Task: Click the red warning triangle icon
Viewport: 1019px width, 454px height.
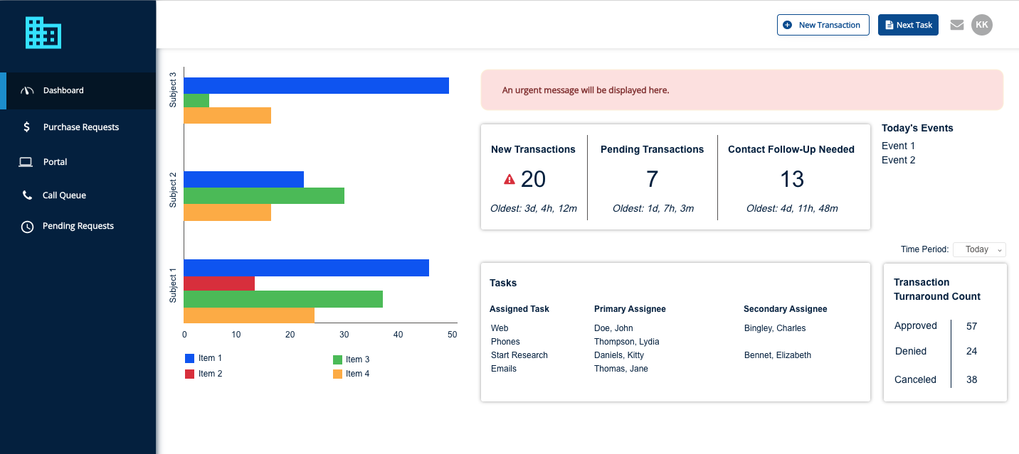Action: [509, 180]
